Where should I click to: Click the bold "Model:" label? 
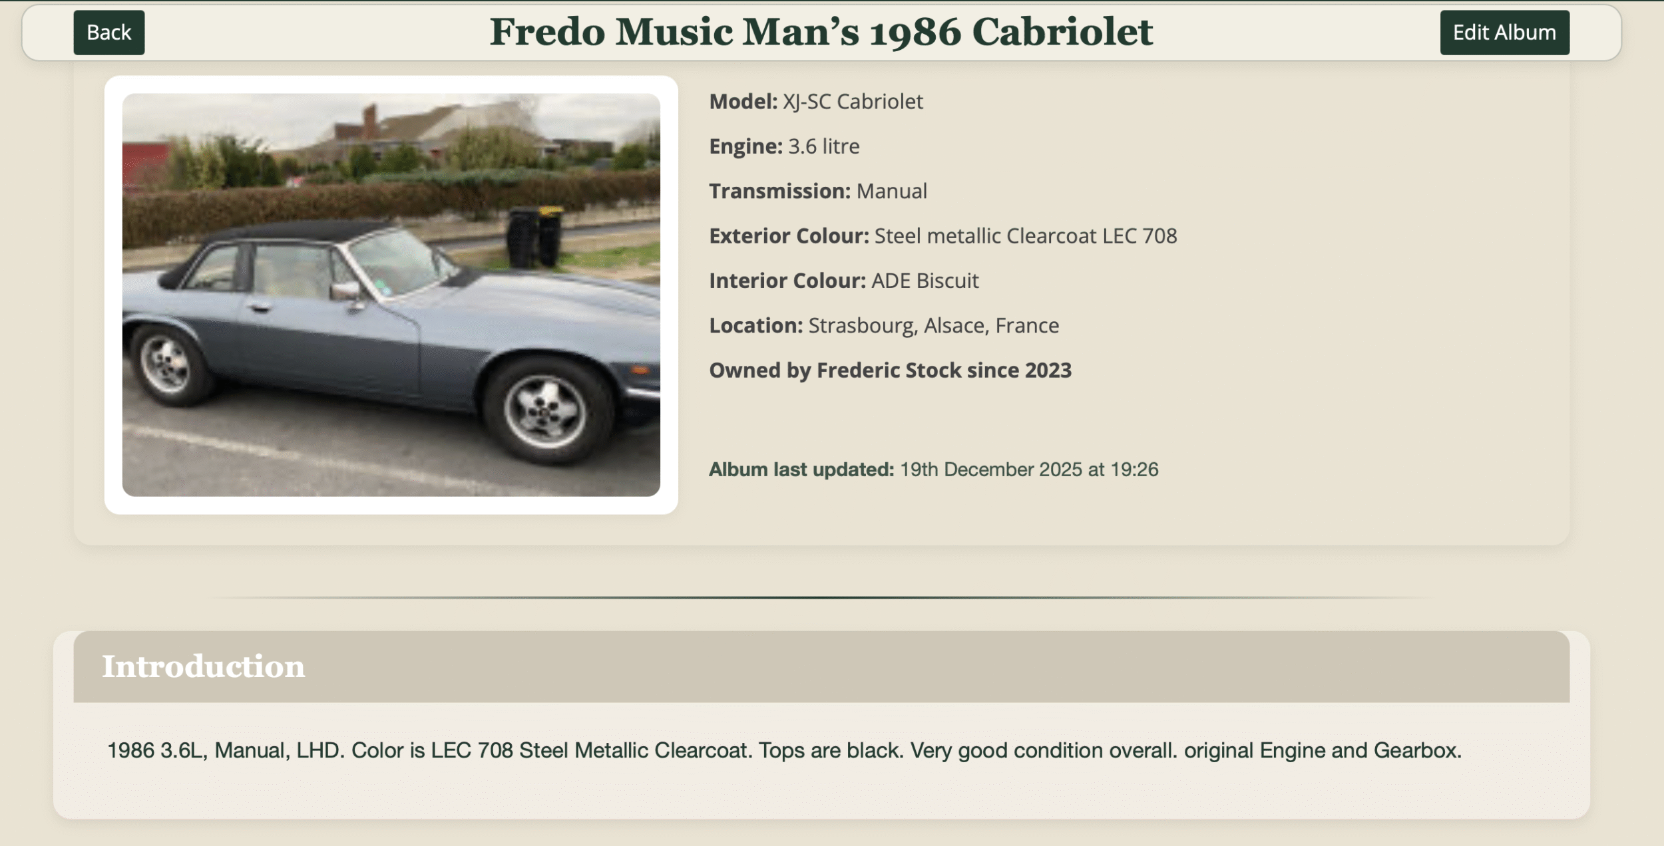point(743,102)
